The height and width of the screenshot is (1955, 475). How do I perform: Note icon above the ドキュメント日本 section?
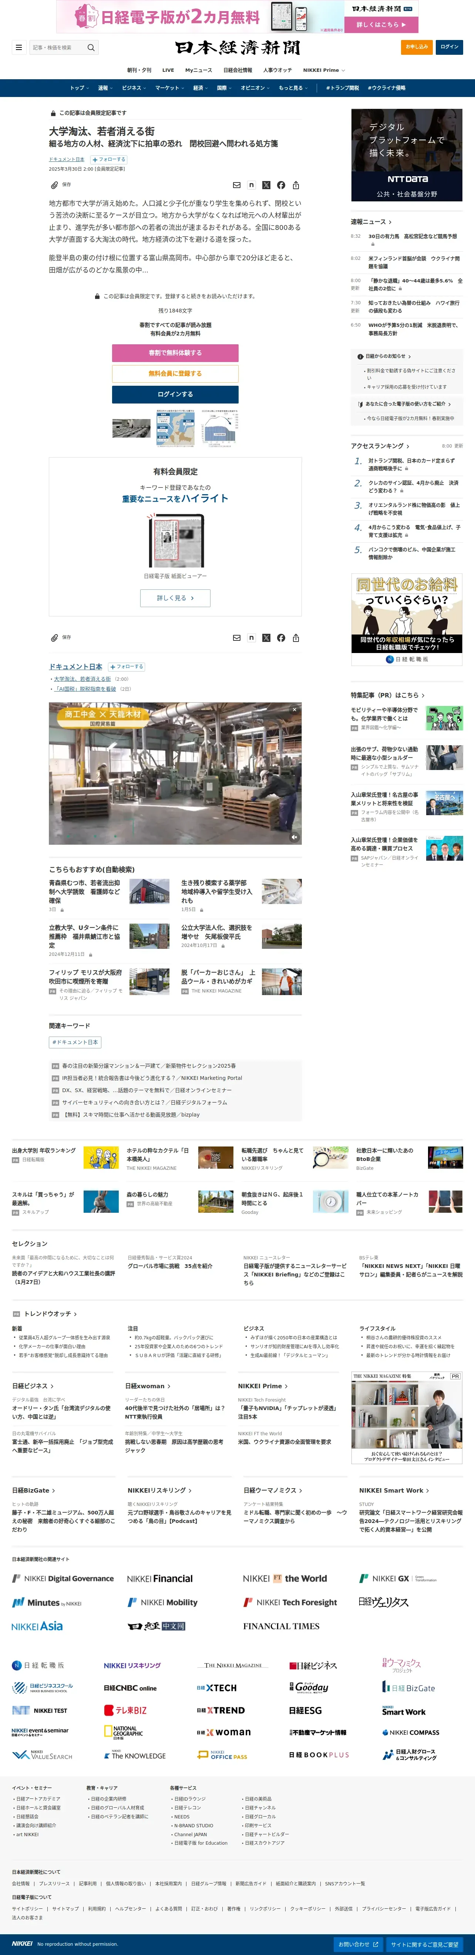(x=251, y=637)
